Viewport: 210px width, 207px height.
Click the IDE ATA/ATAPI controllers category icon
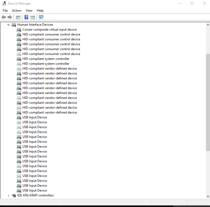click(x=14, y=196)
